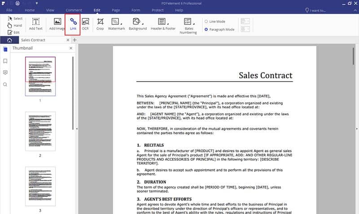Viewport: 359px width, 214px height.
Task: Expand the Background dropdown arrow
Action: pyautogui.click(x=143, y=24)
